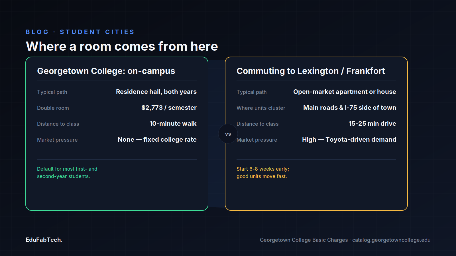The width and height of the screenshot is (456, 256).
Task: Click the 'Where units cluster' label
Action: point(261,108)
